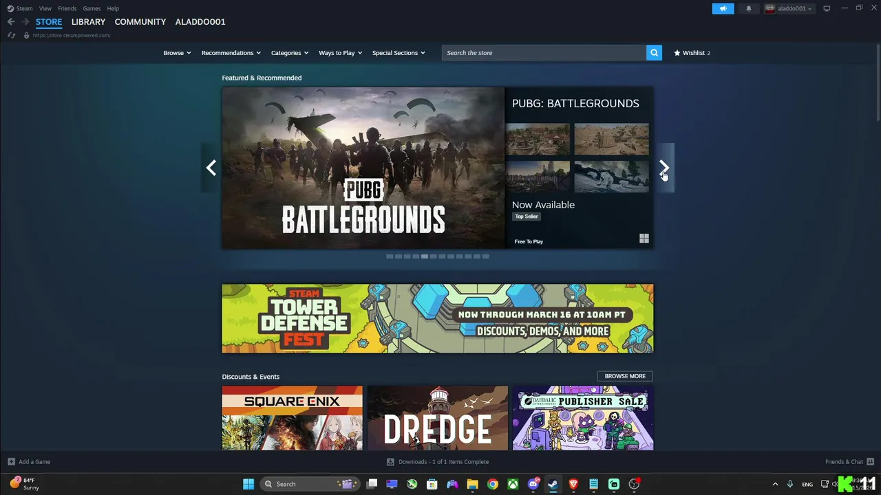Expand the Categories dropdown
The width and height of the screenshot is (881, 495).
tap(289, 53)
